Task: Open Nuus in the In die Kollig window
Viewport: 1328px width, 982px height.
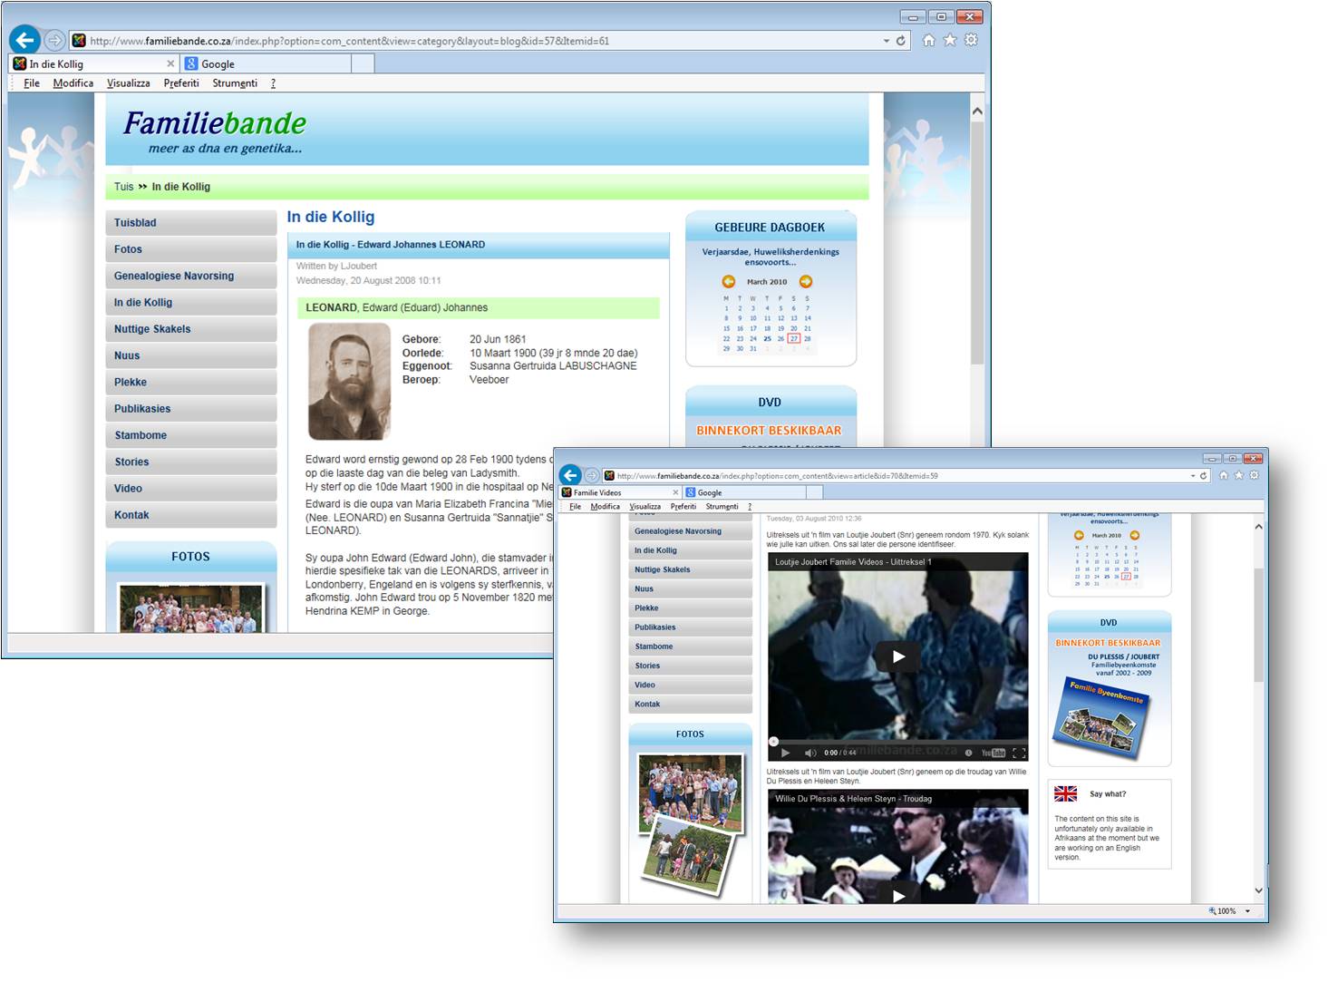Action: pos(191,355)
